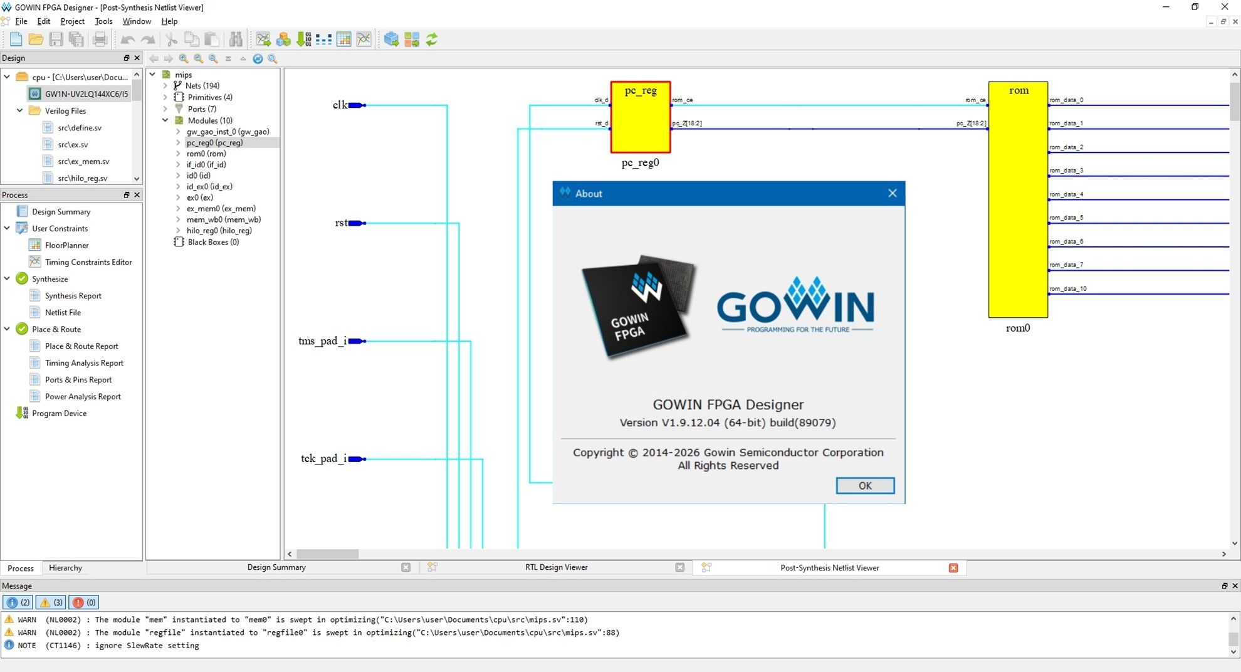Zoom out of the netlist schematic

pos(198,58)
